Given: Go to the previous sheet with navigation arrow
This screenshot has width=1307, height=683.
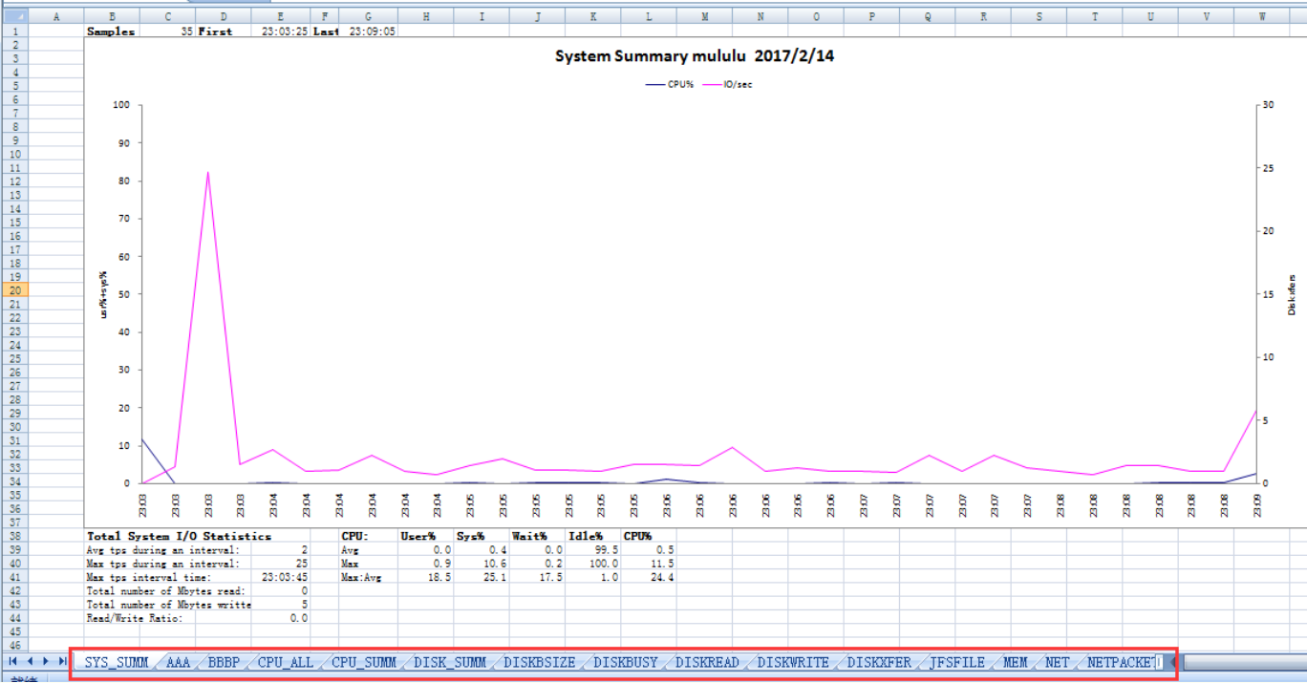Looking at the screenshot, I should pyautogui.click(x=30, y=661).
